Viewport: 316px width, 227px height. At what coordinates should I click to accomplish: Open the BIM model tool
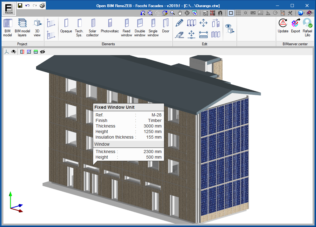tap(8, 28)
